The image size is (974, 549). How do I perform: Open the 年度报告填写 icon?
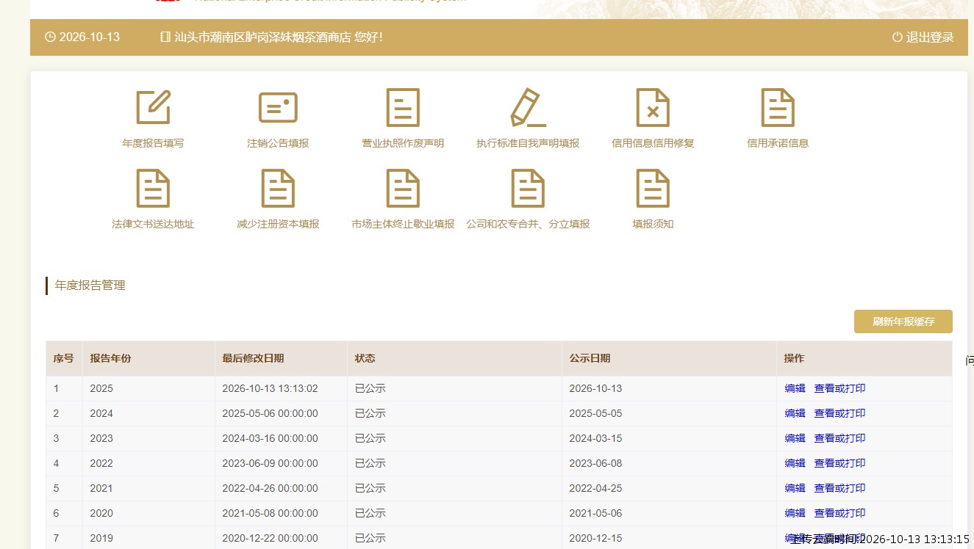[x=153, y=107]
